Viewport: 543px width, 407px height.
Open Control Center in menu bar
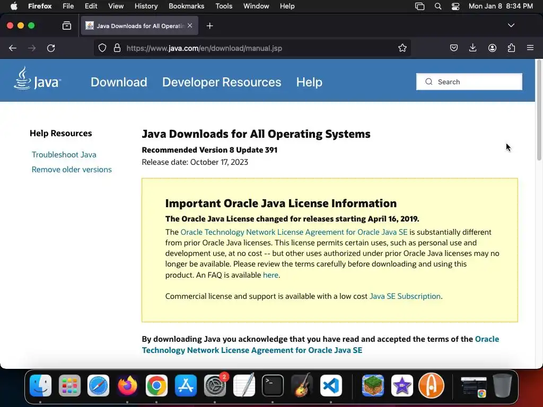[456, 6]
